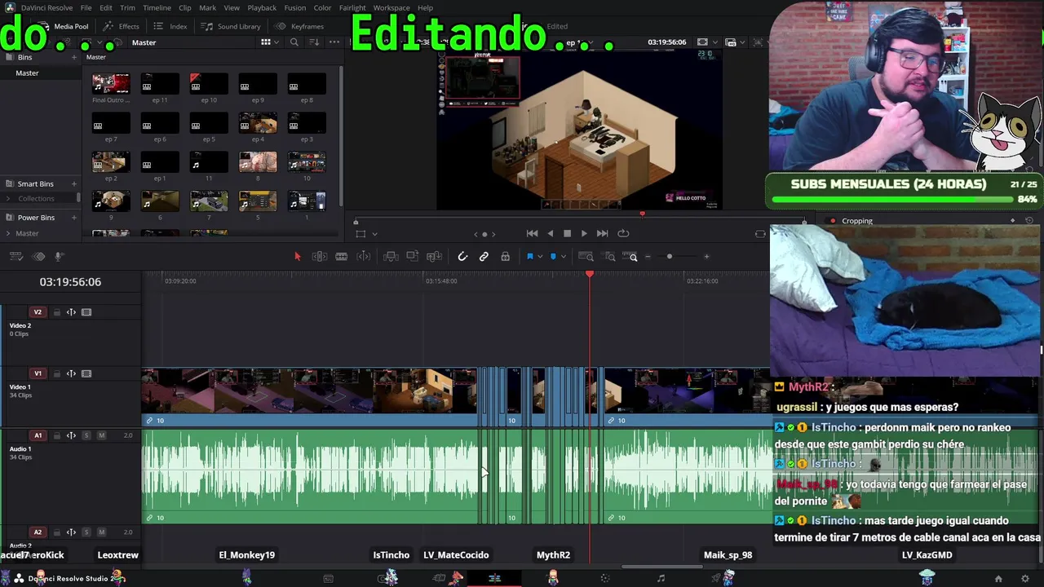1044x587 pixels.
Task: Click the Replace Clip tool
Action: click(435, 257)
